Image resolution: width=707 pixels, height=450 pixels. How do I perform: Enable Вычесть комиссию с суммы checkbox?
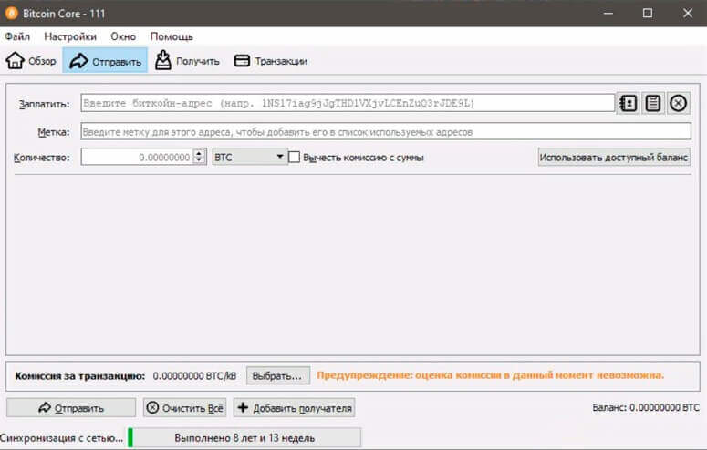coord(295,157)
